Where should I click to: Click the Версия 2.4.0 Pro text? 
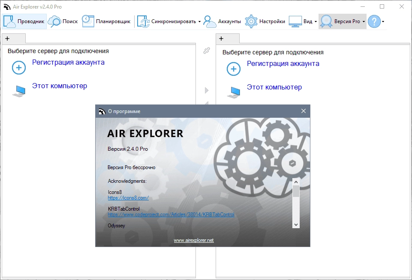128,149
